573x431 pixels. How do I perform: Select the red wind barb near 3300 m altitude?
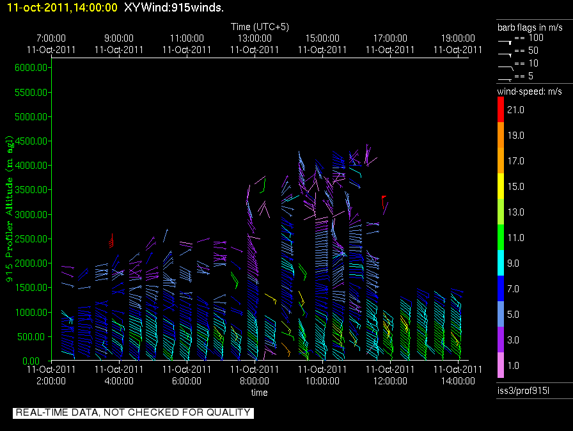(x=383, y=200)
